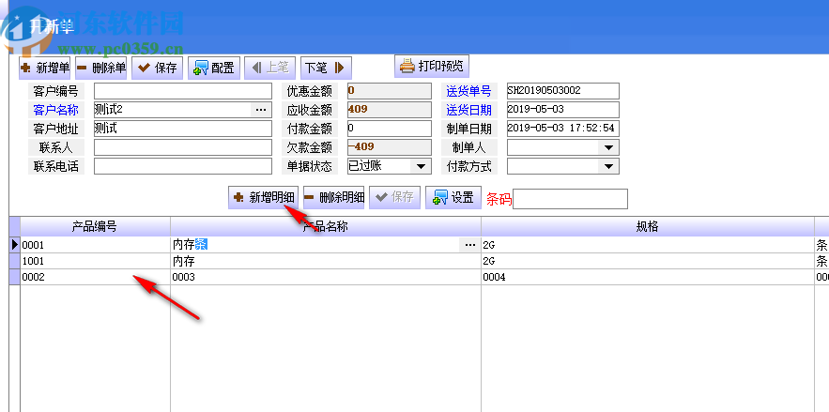Click the 删除单 button
This screenshot has width=829, height=412.
[x=101, y=68]
